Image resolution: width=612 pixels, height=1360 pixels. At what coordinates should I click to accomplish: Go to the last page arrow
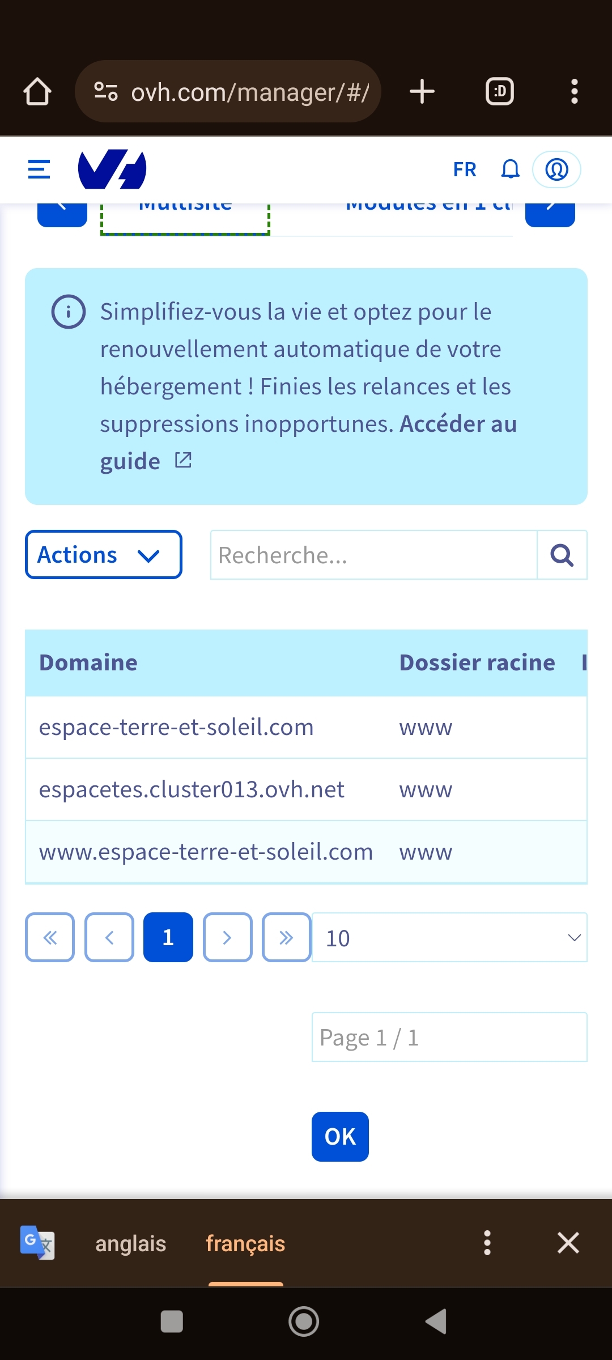pos(286,938)
